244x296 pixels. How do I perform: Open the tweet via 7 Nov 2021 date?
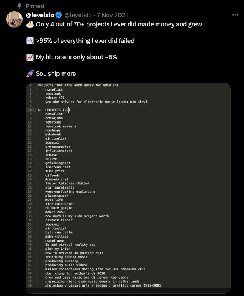coord(113,15)
